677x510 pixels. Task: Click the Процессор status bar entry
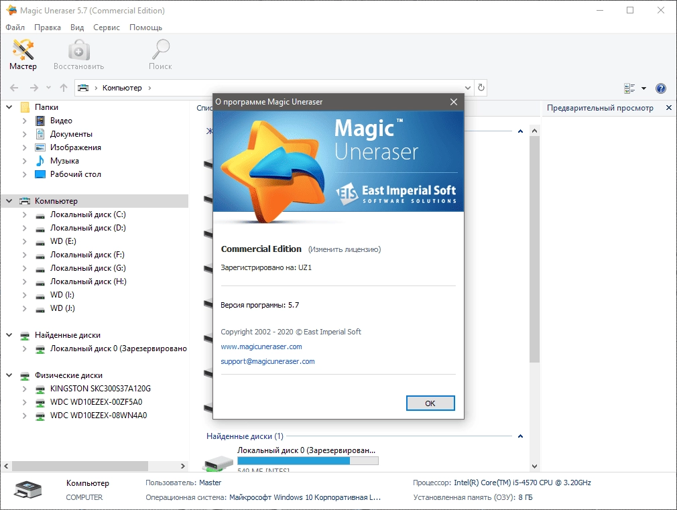click(502, 483)
